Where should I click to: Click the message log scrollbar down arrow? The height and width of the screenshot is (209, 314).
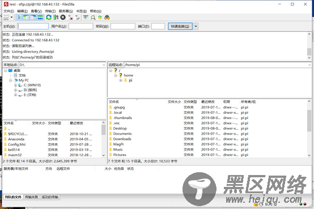click(309, 58)
